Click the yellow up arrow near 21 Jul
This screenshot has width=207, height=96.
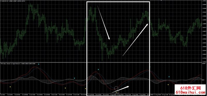pos(65,88)
